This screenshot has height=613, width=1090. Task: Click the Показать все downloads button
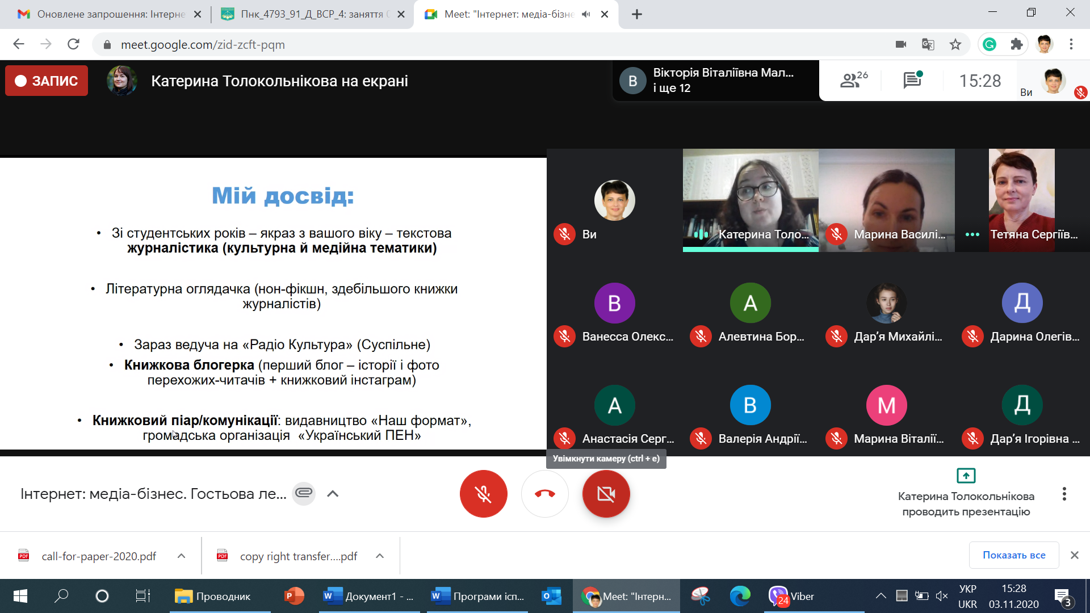click(x=1013, y=555)
